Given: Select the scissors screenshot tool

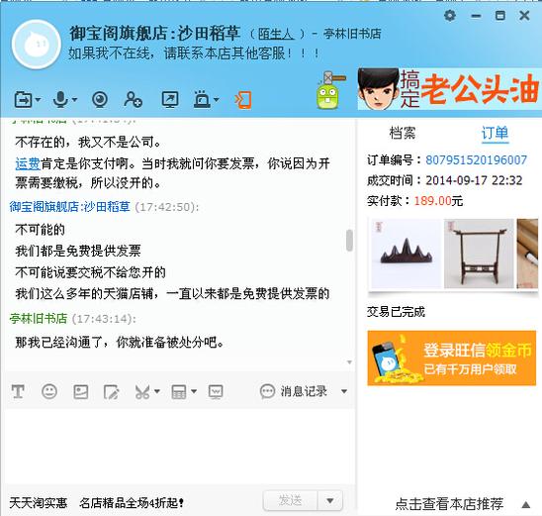Looking at the screenshot, I should [x=142, y=392].
